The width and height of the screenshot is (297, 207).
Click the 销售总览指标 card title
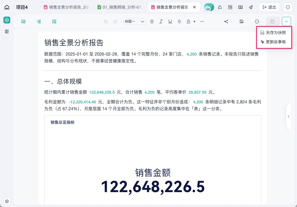coord(63,123)
